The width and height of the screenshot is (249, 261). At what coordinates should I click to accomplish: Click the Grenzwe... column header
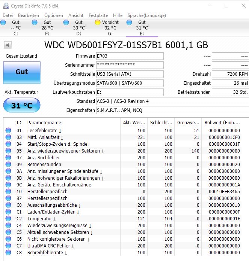pos(188,123)
